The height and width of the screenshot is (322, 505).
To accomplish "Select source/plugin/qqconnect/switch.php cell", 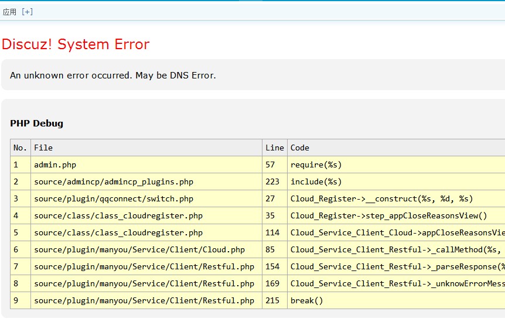I will pyautogui.click(x=146, y=198).
